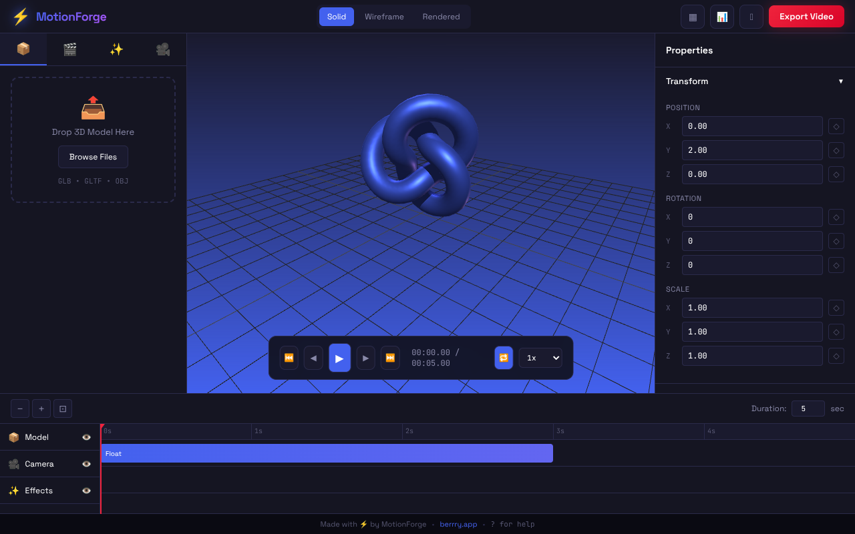Viewport: 855px width, 534px height.
Task: Edit Scale X field
Action: click(752, 308)
